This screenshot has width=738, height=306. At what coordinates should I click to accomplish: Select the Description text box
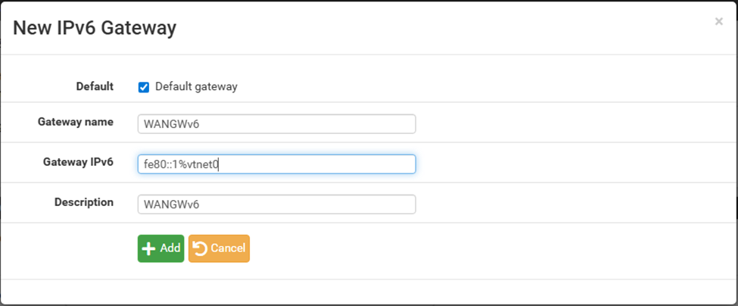[276, 204]
